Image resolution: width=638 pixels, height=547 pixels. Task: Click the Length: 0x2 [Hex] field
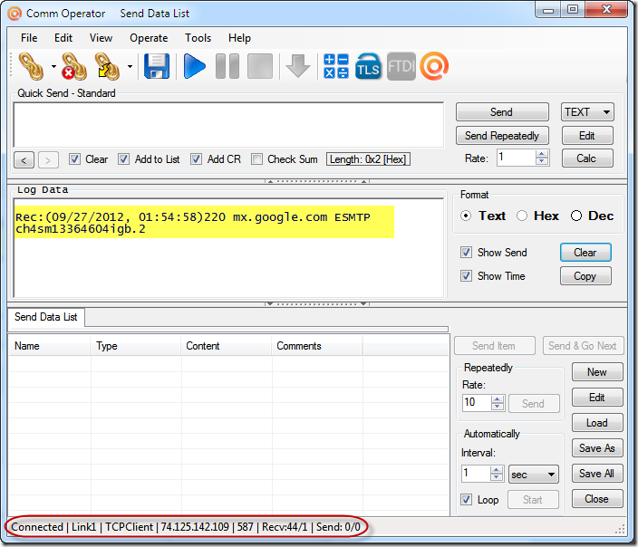(368, 159)
